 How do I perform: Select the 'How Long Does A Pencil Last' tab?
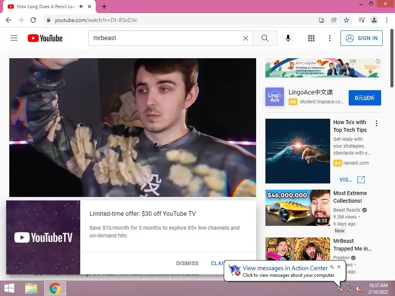coord(46,7)
